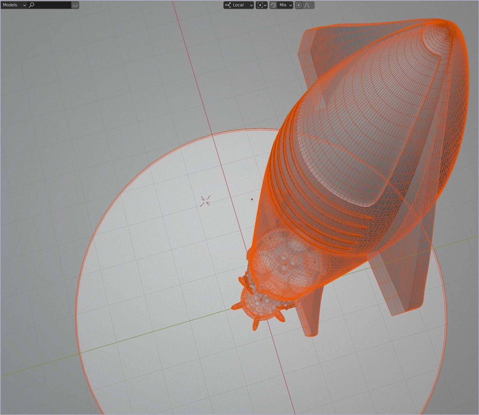This screenshot has width=479, height=415.
Task: Open the Local transform orientation dropdown
Action: click(239, 5)
